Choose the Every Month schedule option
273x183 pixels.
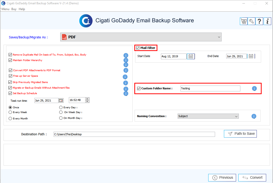10,119
